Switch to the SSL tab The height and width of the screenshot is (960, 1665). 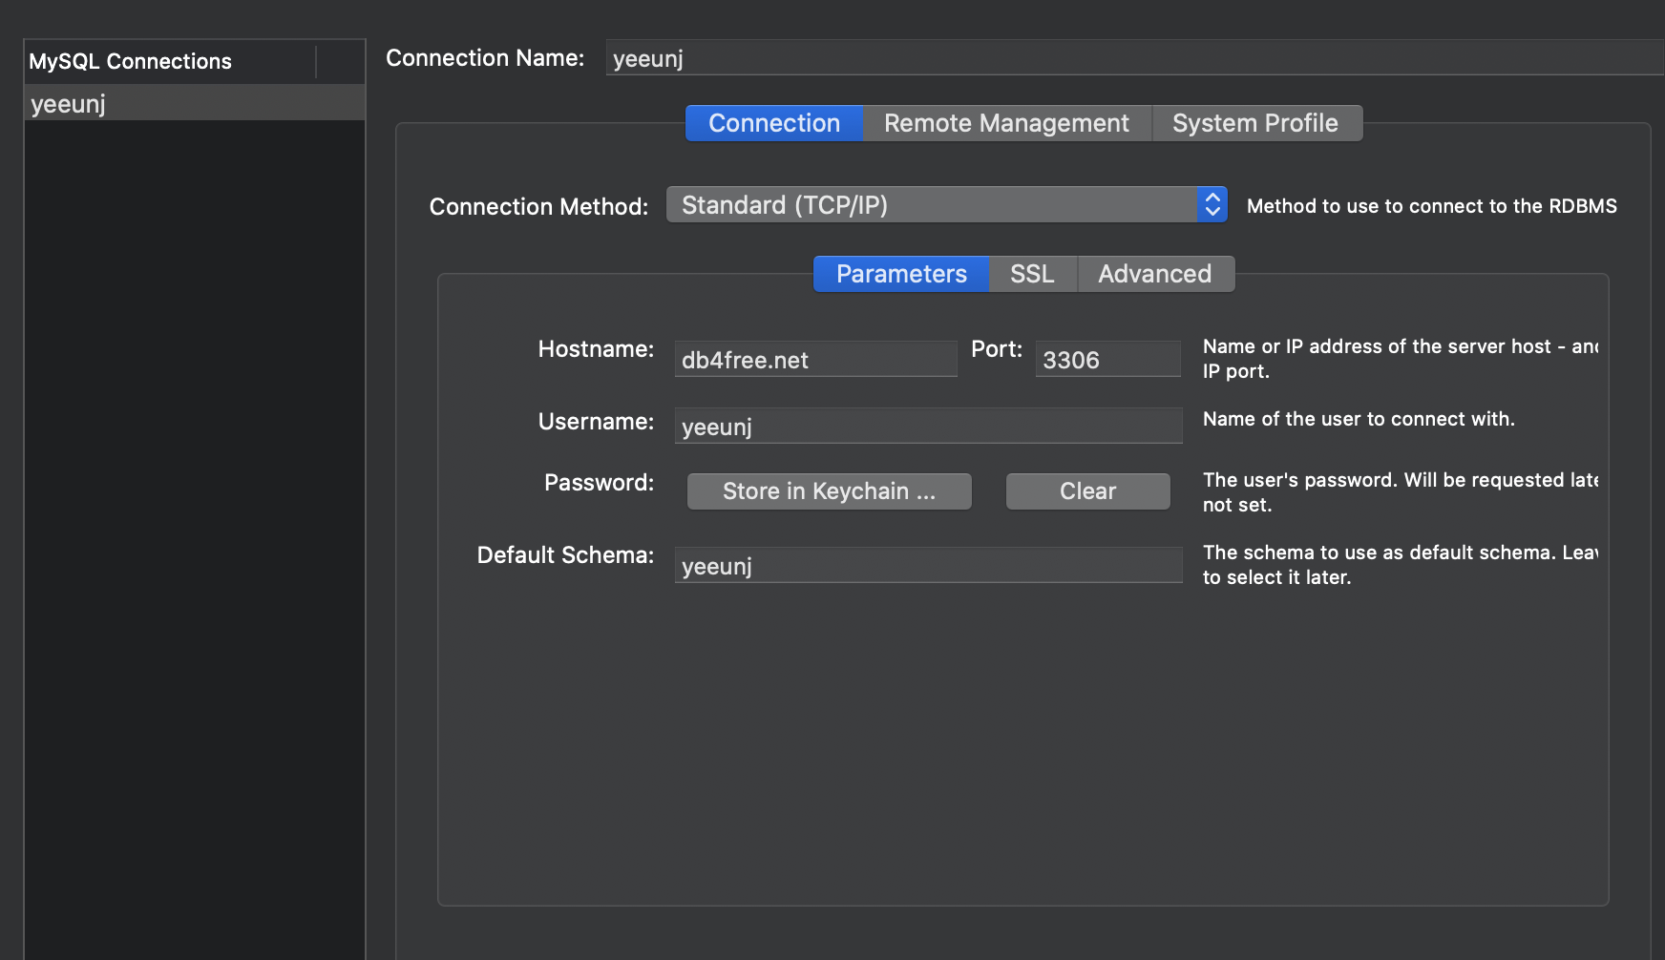pos(1033,274)
